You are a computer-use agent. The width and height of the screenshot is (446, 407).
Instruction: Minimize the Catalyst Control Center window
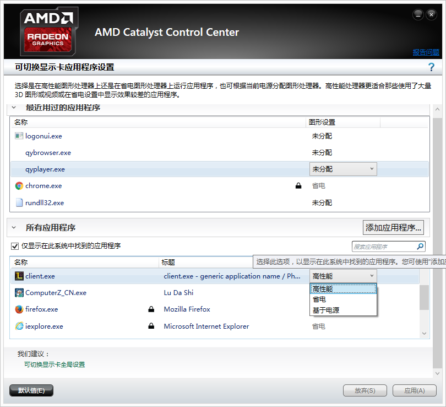(x=418, y=14)
